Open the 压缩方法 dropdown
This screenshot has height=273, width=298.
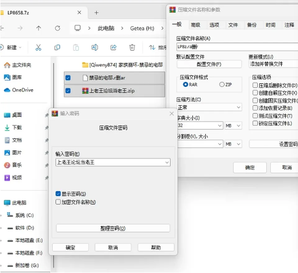click(238, 107)
